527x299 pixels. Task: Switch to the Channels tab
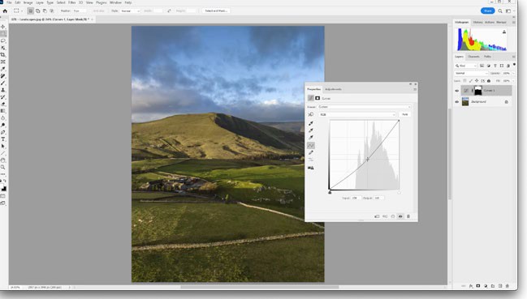[473, 57]
